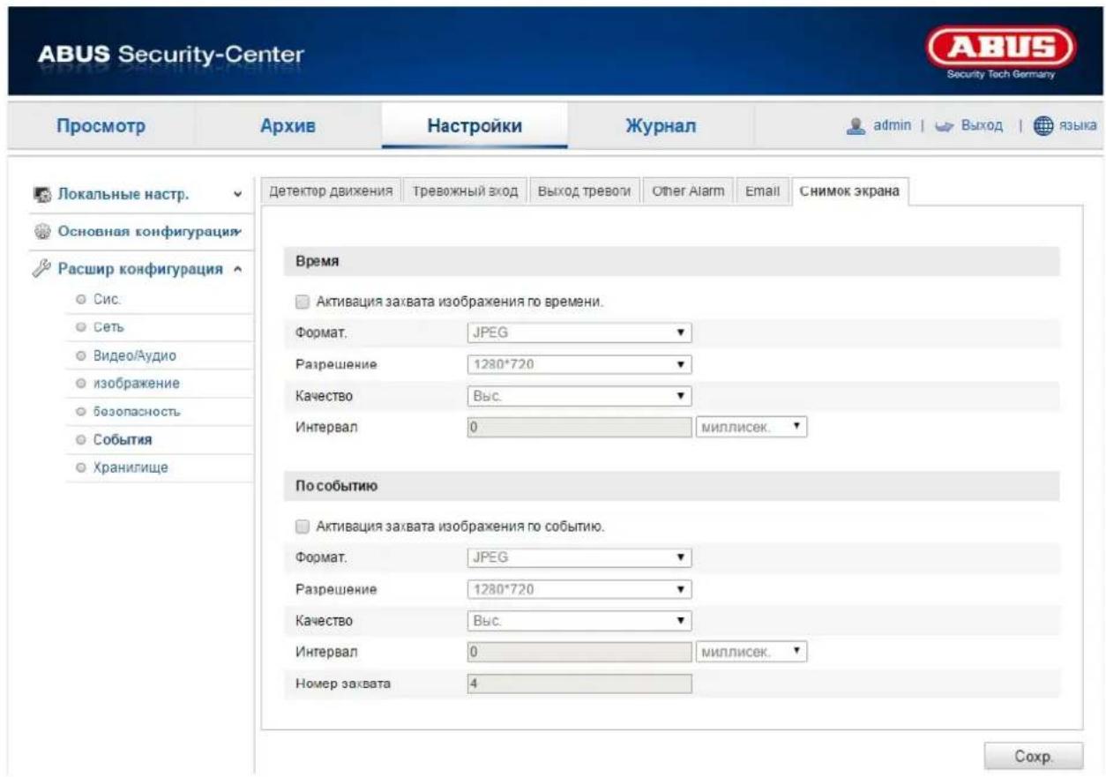Click the Время section header
The image size is (1106, 777).
point(670,264)
